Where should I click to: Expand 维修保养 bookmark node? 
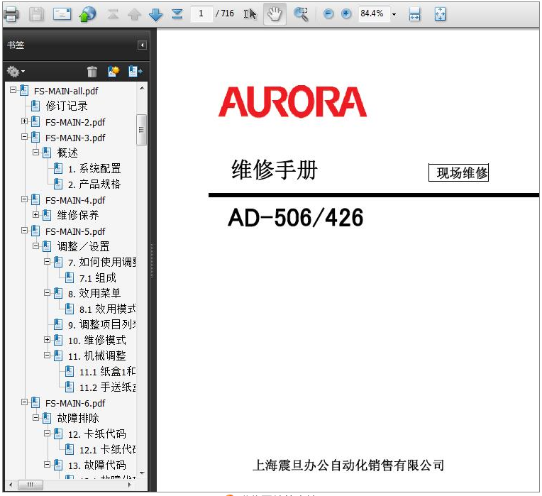click(35, 214)
